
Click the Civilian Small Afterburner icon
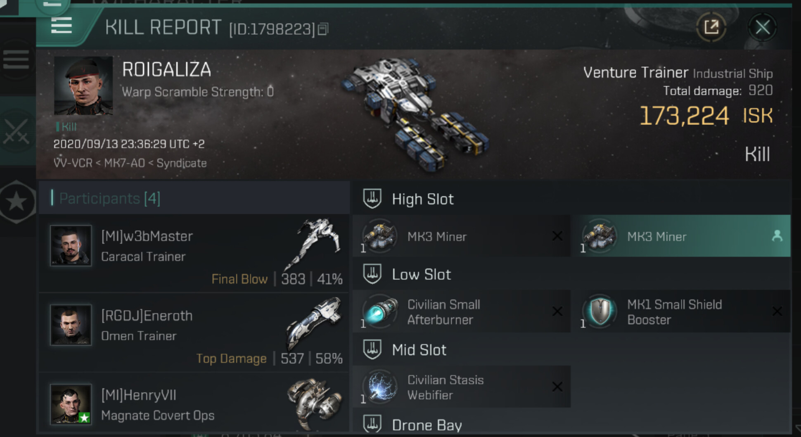(x=380, y=312)
